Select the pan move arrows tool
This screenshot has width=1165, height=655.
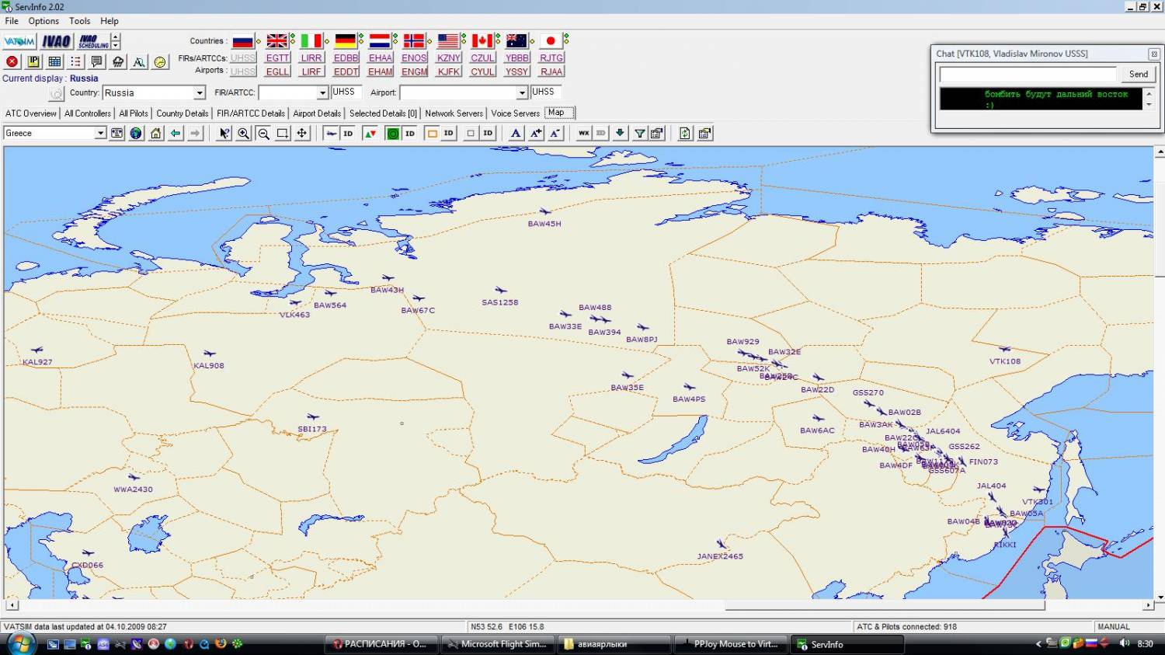point(302,134)
